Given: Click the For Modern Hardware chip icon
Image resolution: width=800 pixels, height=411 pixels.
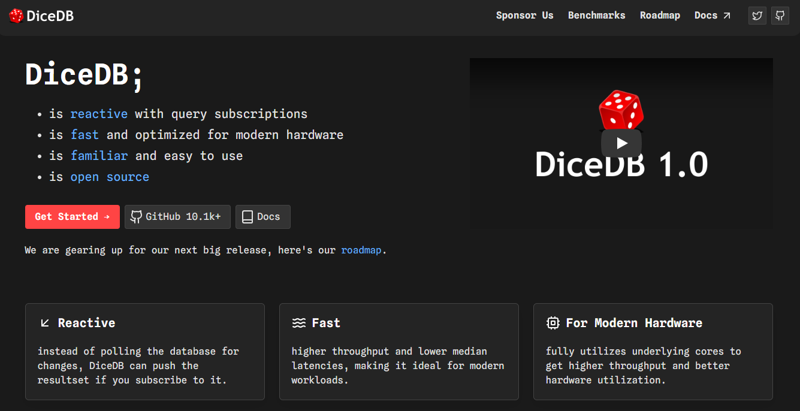Looking at the screenshot, I should (553, 323).
